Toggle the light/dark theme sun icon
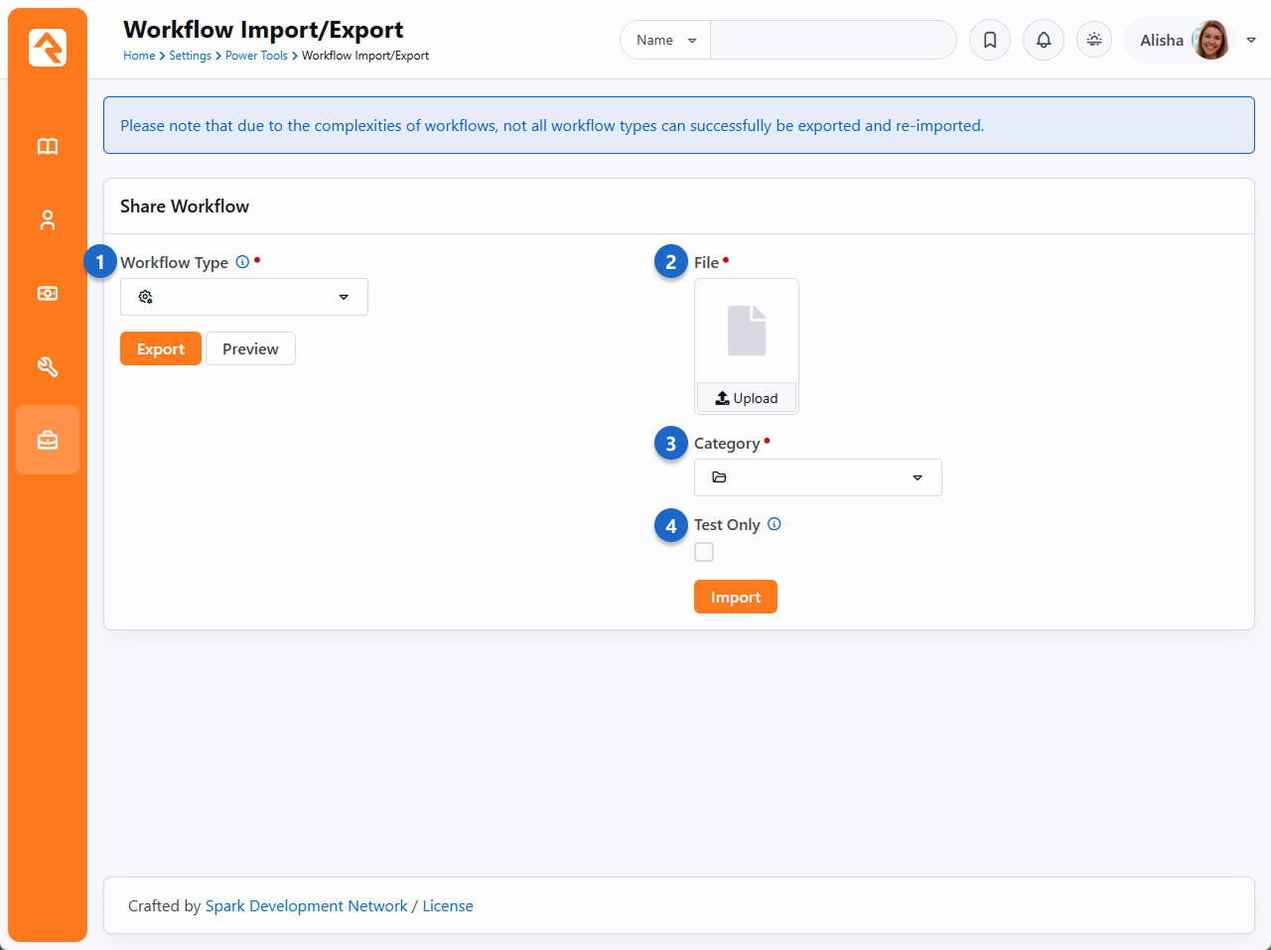The width and height of the screenshot is (1271, 950). click(x=1094, y=41)
